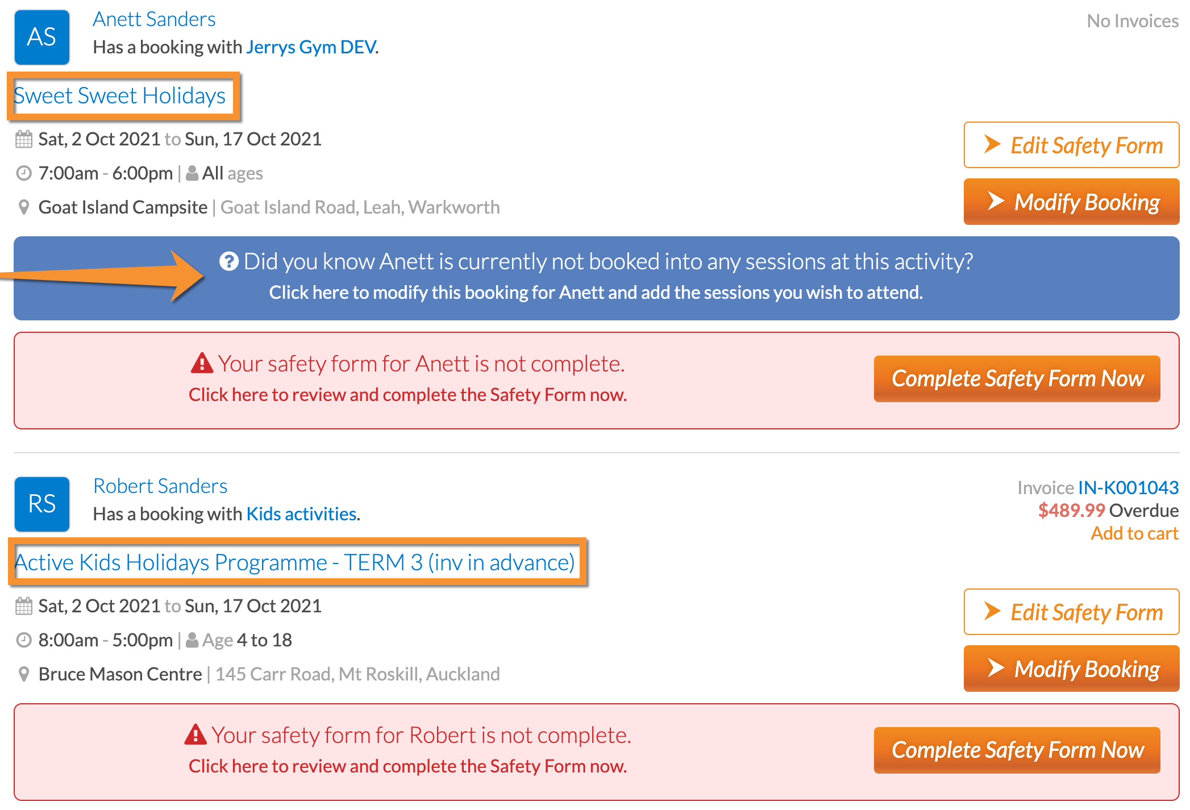
Task: Complete Safety Form Now for Anett
Action: (x=1017, y=378)
